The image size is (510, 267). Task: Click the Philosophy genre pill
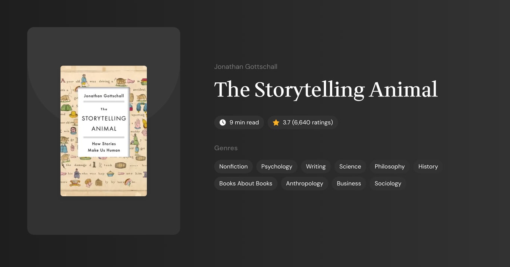click(389, 166)
